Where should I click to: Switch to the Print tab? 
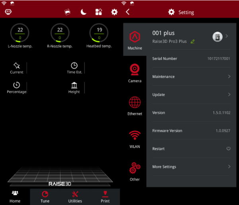pyautogui.click(x=105, y=197)
